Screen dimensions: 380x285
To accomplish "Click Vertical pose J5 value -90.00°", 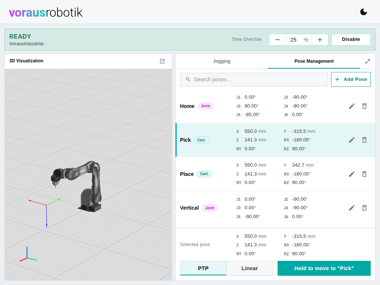I will coord(252,217).
